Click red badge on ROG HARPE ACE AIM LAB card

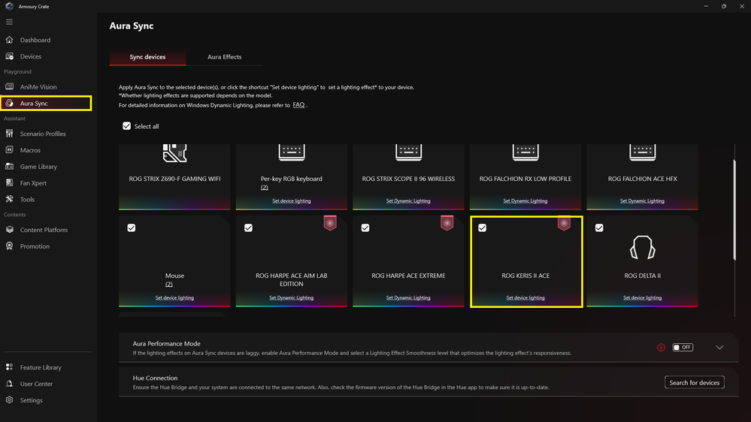(x=330, y=223)
